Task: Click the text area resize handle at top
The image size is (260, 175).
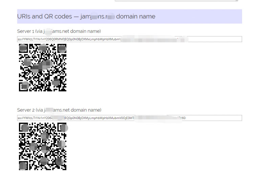Action: tap(237, 1)
